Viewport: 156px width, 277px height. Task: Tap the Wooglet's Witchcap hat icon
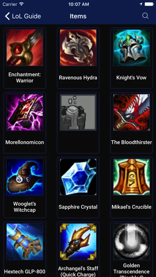[25, 177]
